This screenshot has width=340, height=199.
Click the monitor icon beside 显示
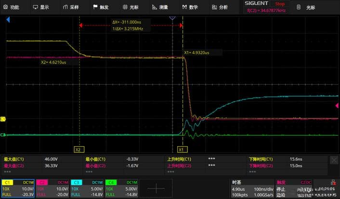pos(35,7)
